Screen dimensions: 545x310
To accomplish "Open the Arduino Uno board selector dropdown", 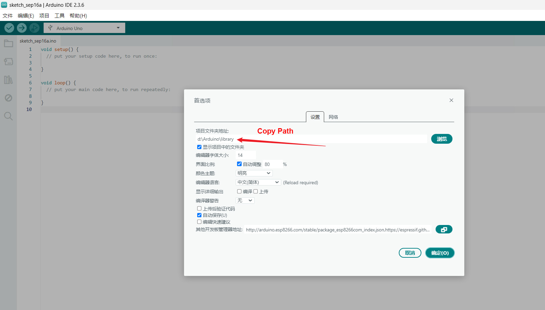I will tap(84, 28).
